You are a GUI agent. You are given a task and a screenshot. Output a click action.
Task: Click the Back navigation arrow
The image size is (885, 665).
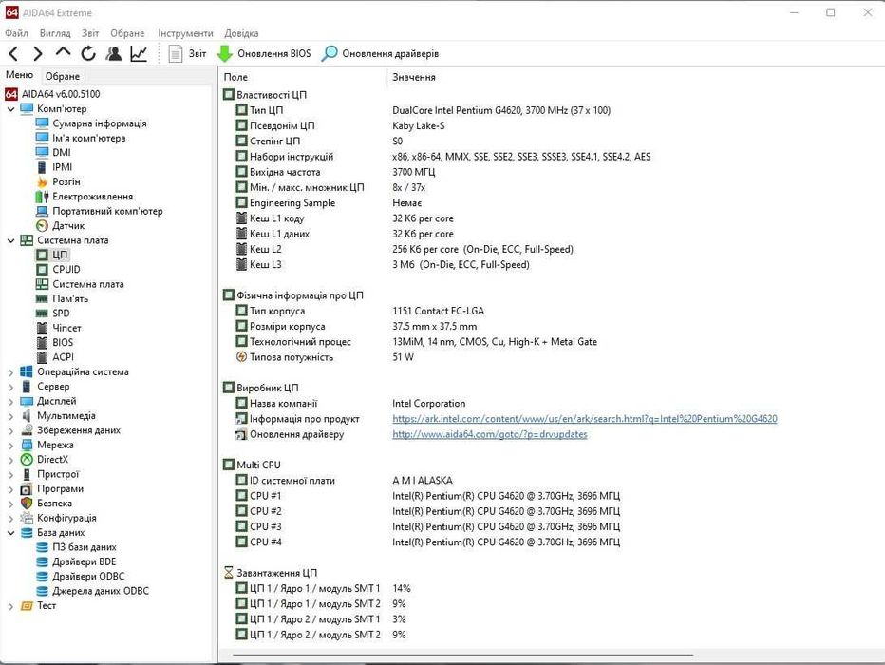pyautogui.click(x=14, y=53)
